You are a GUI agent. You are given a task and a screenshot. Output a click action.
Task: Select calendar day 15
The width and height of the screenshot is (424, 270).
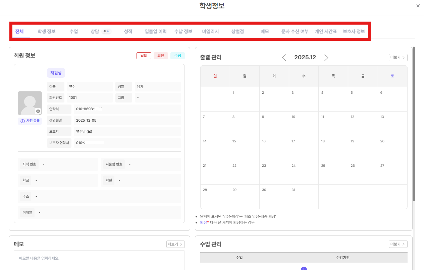pos(245,148)
